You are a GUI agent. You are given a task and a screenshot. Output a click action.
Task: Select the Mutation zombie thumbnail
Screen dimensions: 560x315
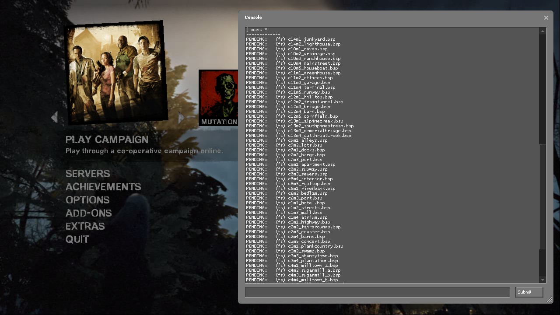pyautogui.click(x=218, y=98)
